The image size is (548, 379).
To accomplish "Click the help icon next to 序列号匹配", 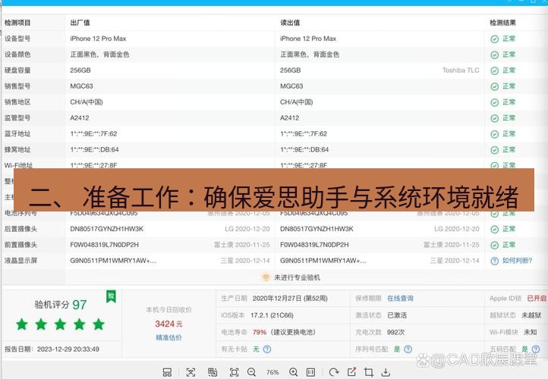I will (x=408, y=349).
